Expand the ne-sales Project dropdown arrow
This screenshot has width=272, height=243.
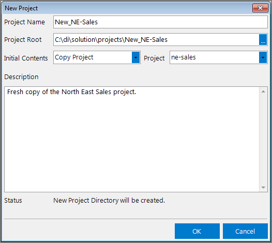pos(263,57)
